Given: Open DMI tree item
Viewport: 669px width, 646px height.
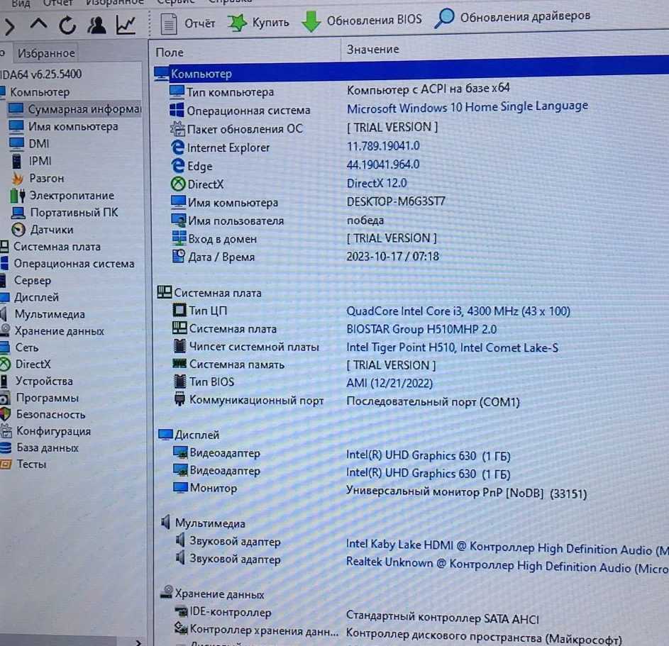Looking at the screenshot, I should [x=30, y=144].
